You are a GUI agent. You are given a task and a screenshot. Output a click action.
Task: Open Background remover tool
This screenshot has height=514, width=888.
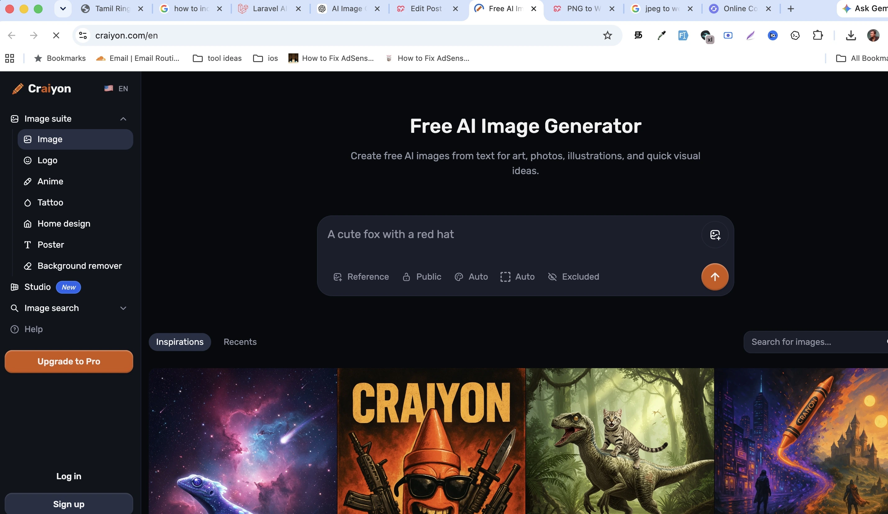point(75,266)
